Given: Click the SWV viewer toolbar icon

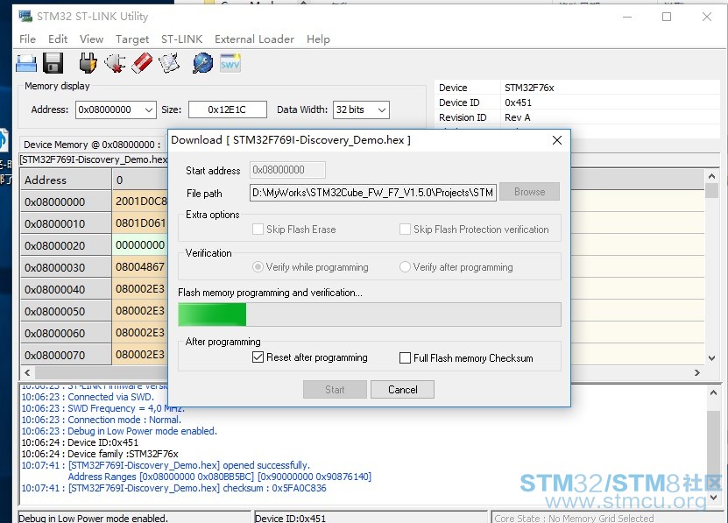Looking at the screenshot, I should click(x=230, y=63).
